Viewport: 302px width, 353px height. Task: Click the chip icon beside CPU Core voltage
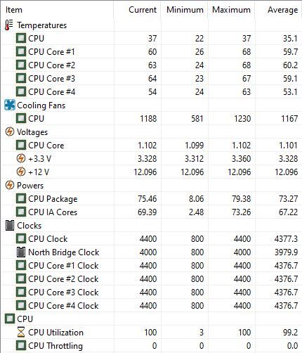point(21,145)
